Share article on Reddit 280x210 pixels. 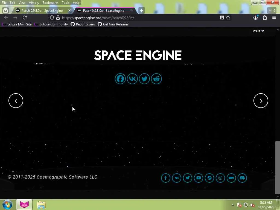pos(156,79)
